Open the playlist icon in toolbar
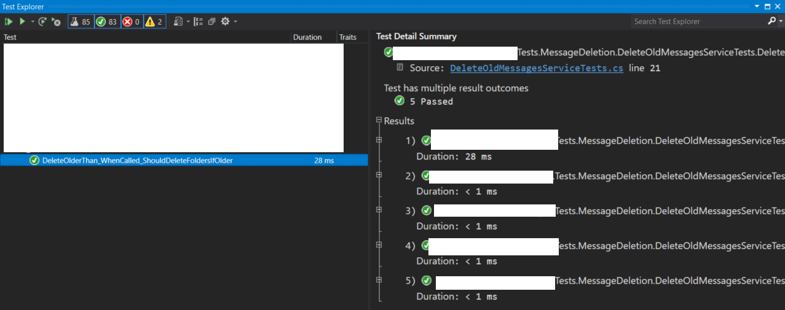Image resolution: width=785 pixels, height=310 pixels. click(178, 21)
